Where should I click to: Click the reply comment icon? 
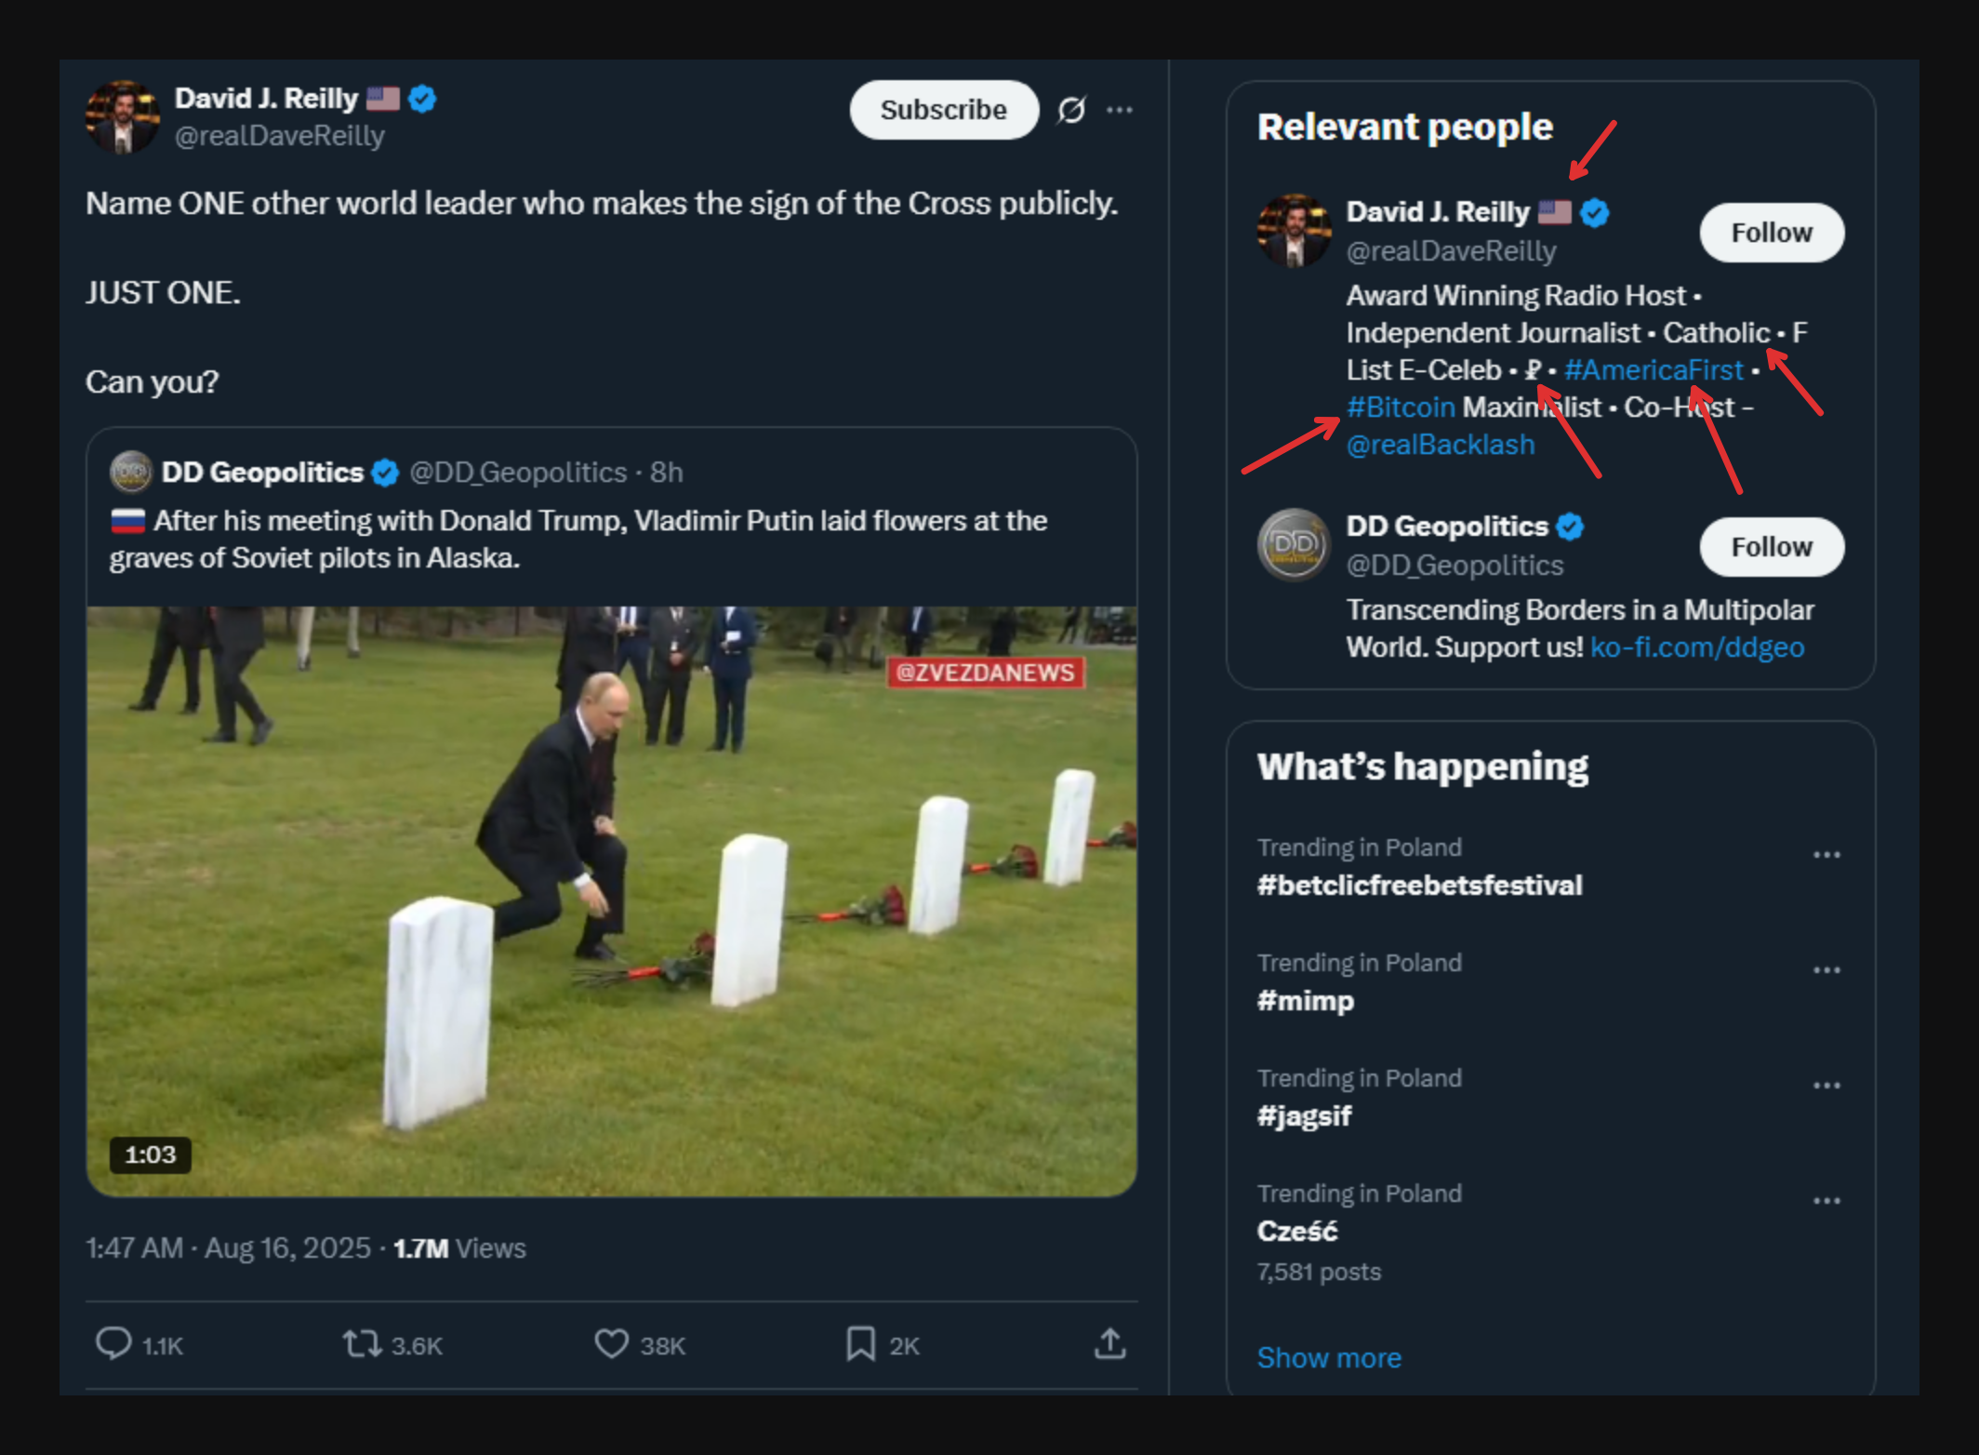point(113,1344)
